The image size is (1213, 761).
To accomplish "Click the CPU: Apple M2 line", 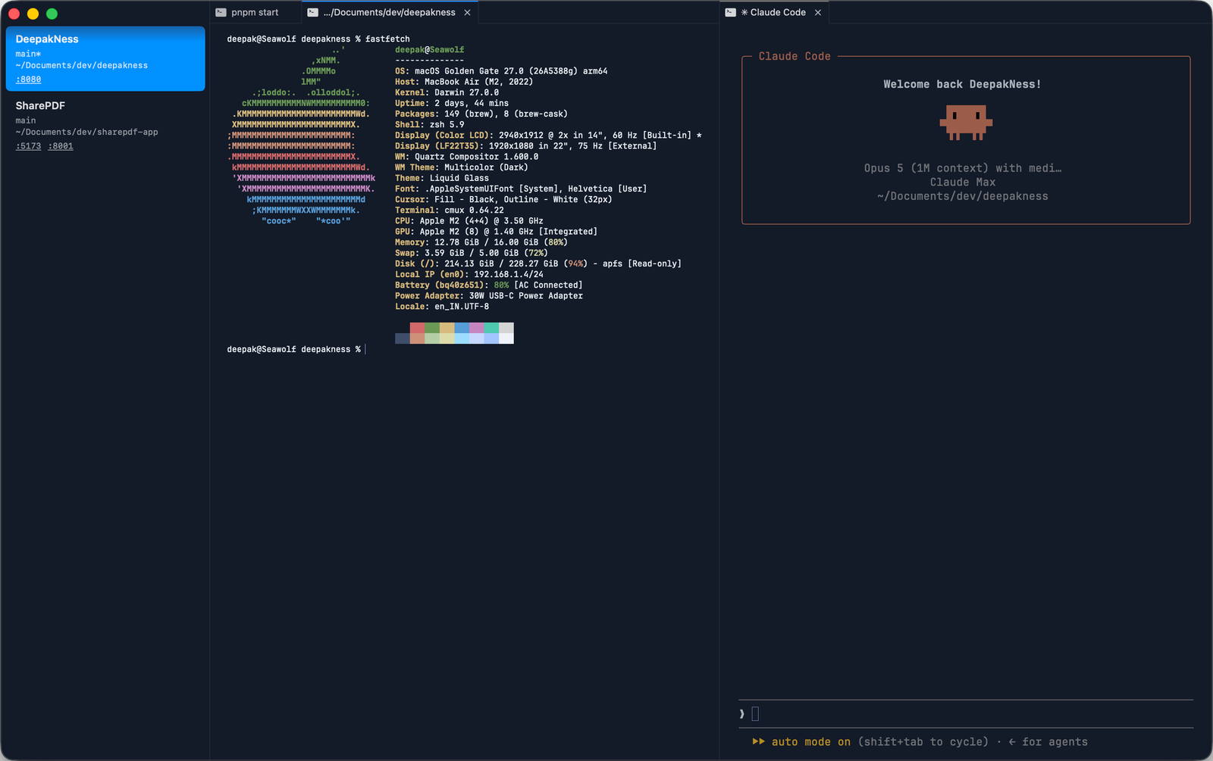I will tap(469, 221).
